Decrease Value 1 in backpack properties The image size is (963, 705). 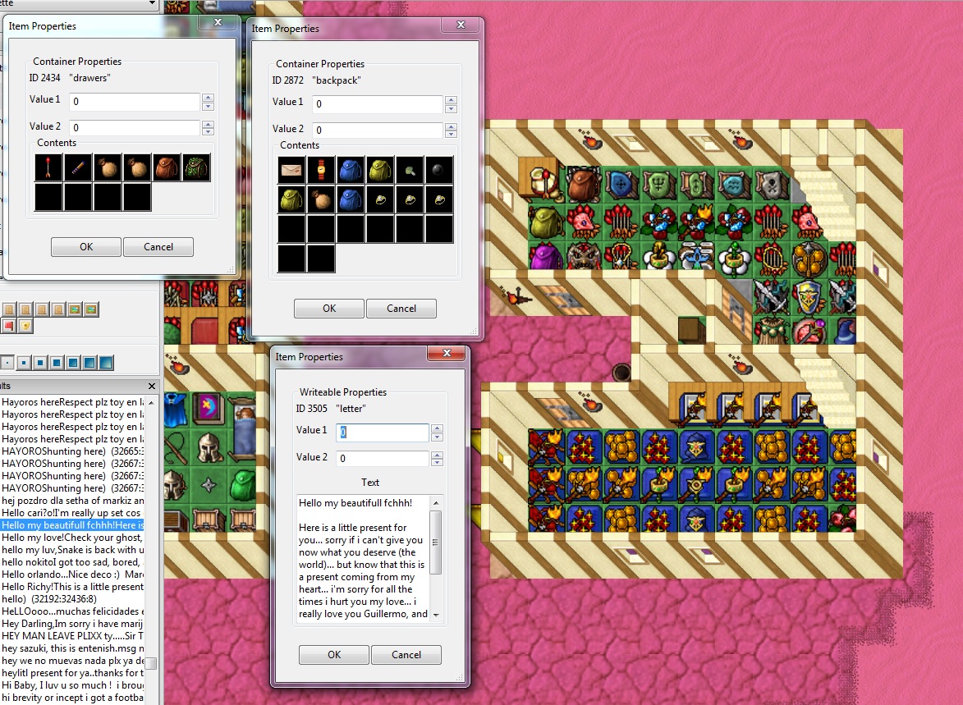tap(451, 108)
